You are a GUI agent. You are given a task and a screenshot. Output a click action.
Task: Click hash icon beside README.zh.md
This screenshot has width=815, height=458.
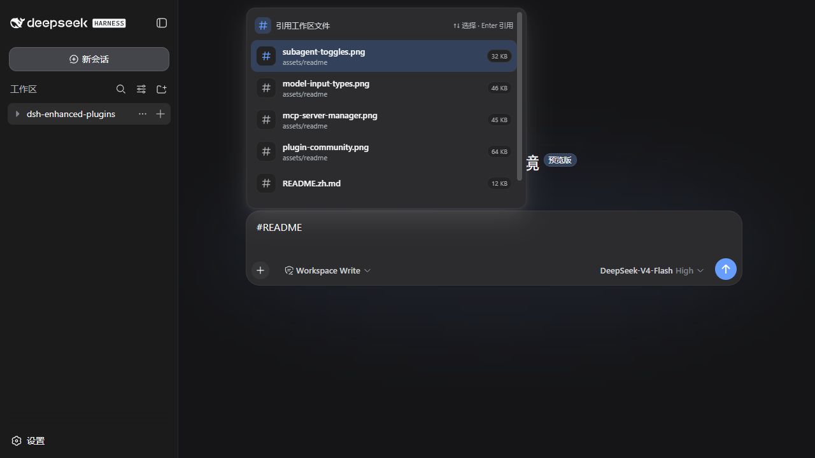(266, 183)
